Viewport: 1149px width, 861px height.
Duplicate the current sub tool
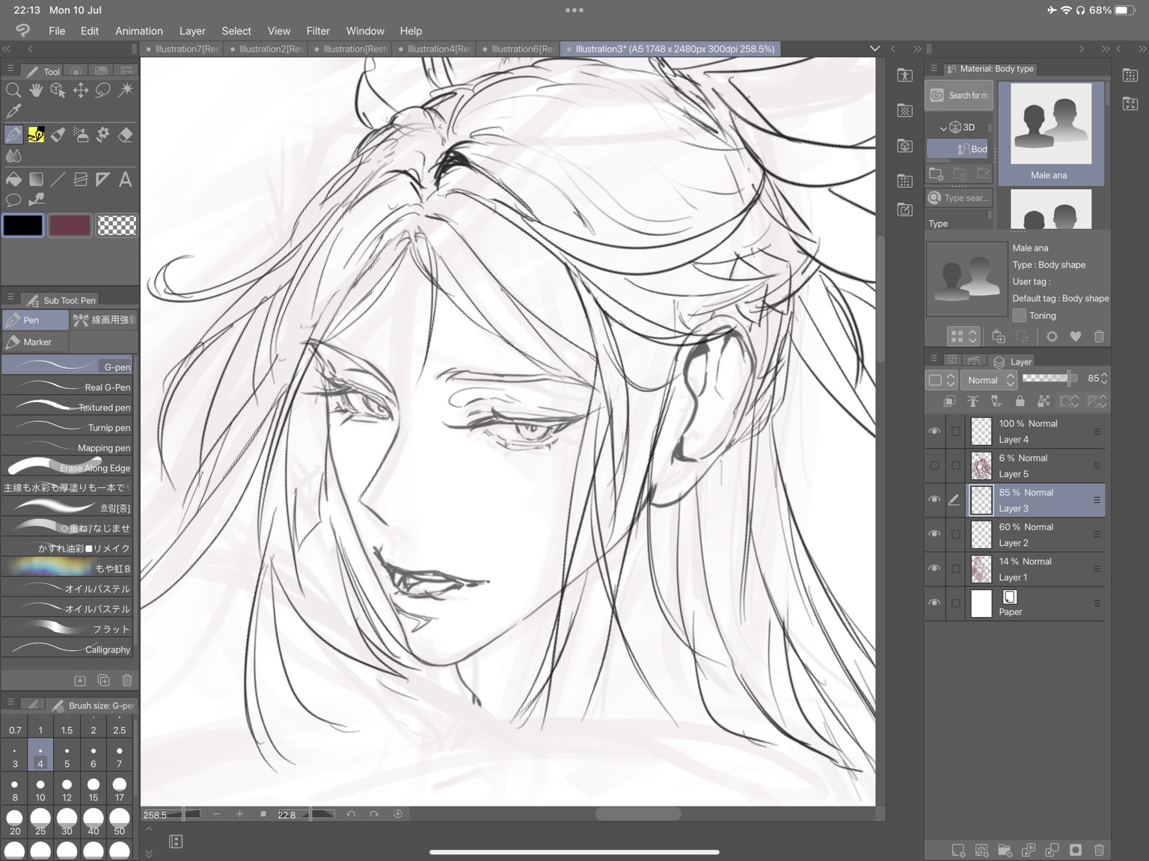coord(103,680)
